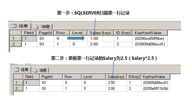Select FileId column header in 第一步 grid
192x105 pixels.
(29, 33)
